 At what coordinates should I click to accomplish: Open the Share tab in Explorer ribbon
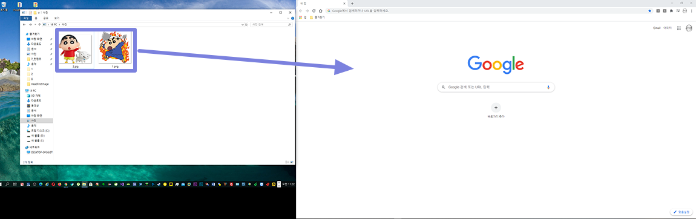point(46,18)
